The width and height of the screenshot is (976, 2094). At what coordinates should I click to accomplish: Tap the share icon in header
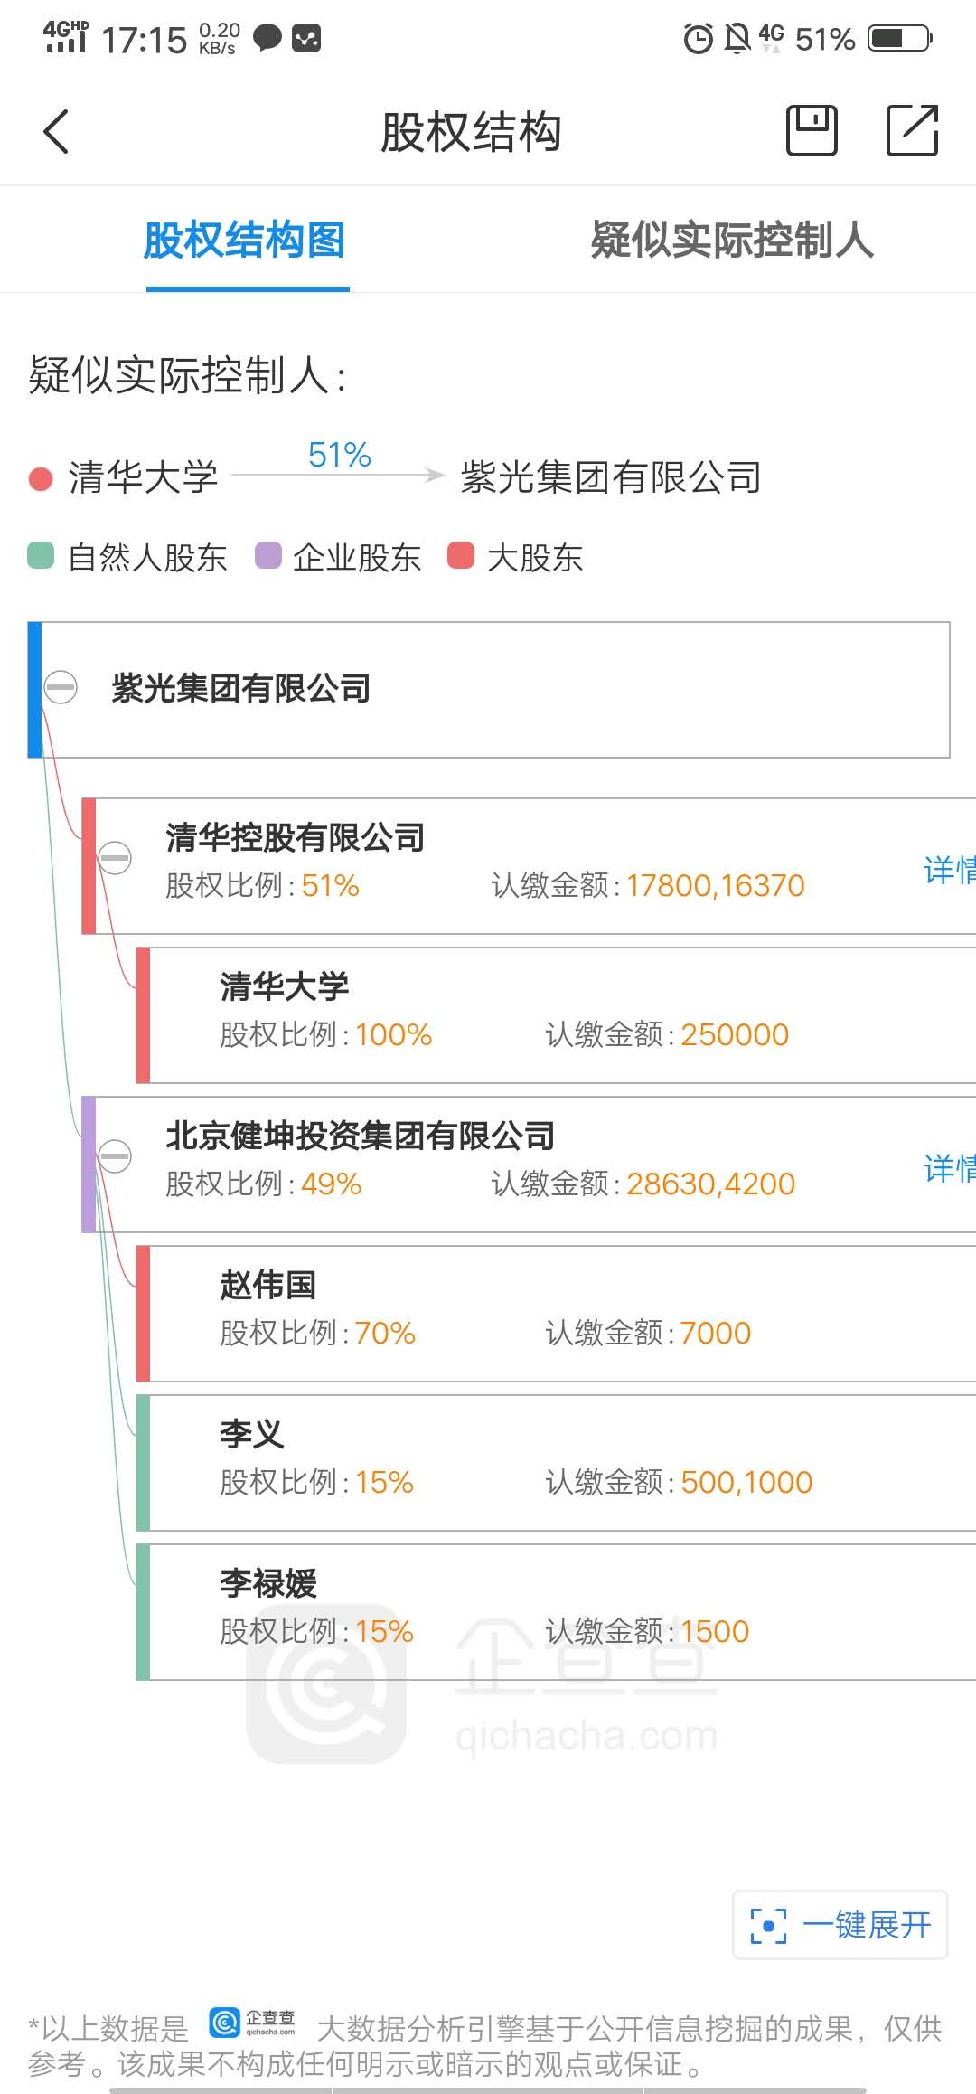point(912,131)
